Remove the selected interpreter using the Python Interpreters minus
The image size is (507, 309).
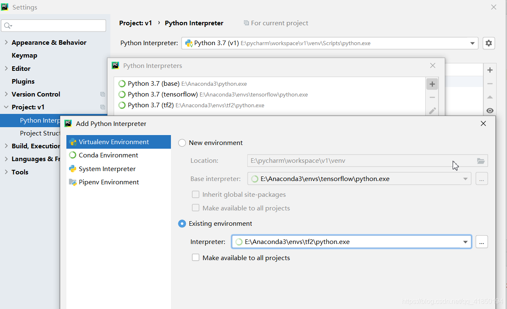[x=432, y=97]
